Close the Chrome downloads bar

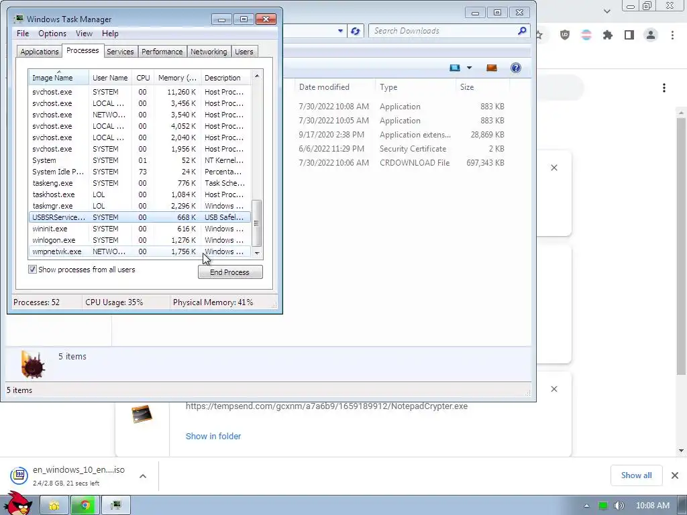[675, 475]
